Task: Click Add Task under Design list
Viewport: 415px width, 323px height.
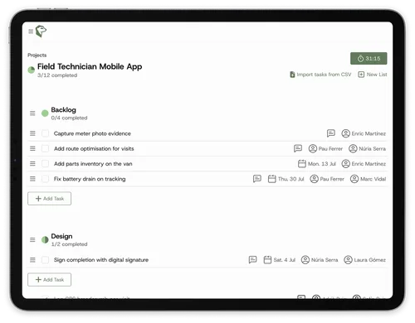Action: coord(49,280)
